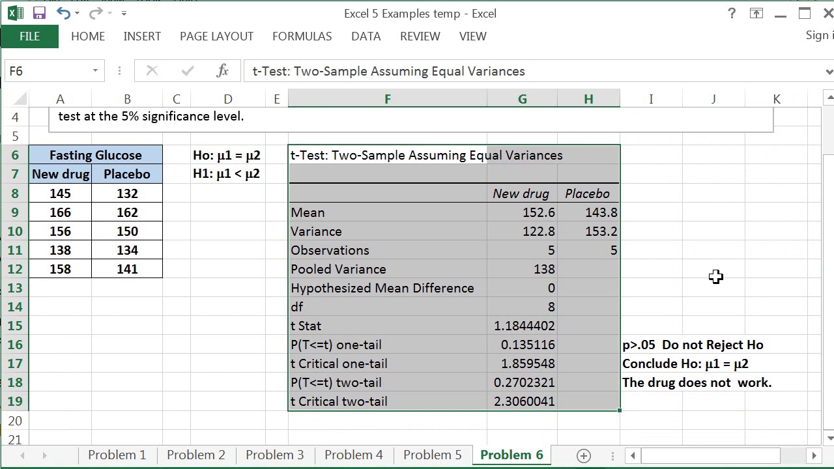The width and height of the screenshot is (834, 469).
Task: Select the Pooled Variance label cell
Action: pyautogui.click(x=388, y=269)
